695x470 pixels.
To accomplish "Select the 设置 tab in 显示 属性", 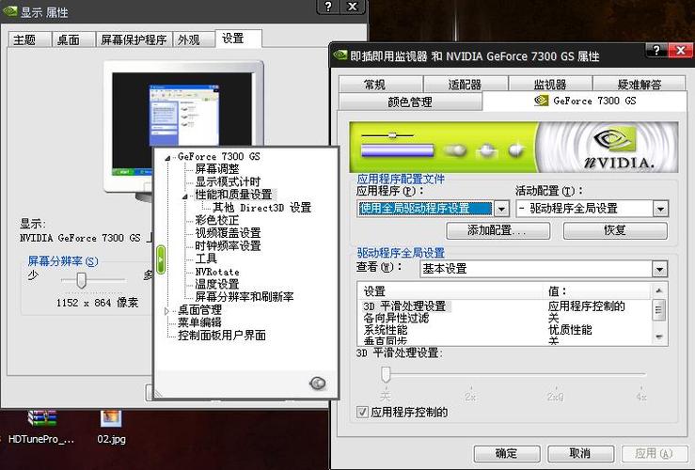I will pos(239,39).
